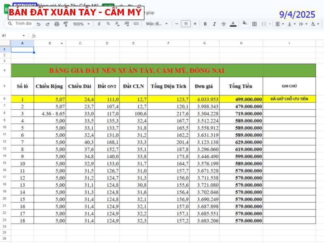Open the 100% zoom dropdown

pos(81,24)
